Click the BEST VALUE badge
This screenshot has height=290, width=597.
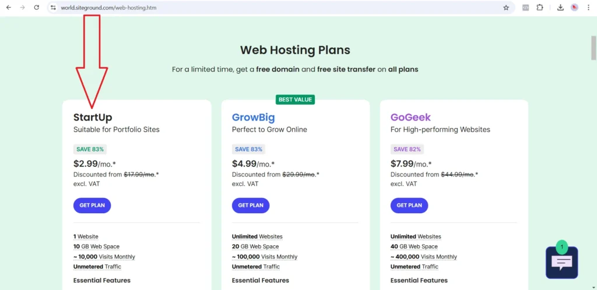click(295, 100)
